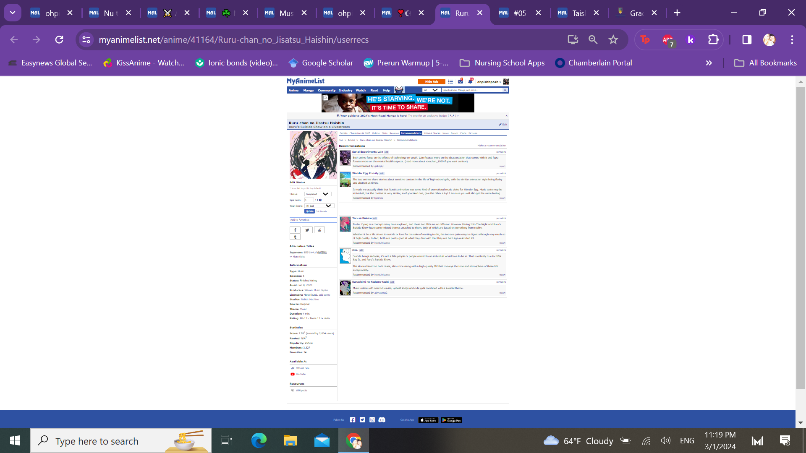The image size is (806, 453).
Task: Click the blue Update button
Action: 309,211
